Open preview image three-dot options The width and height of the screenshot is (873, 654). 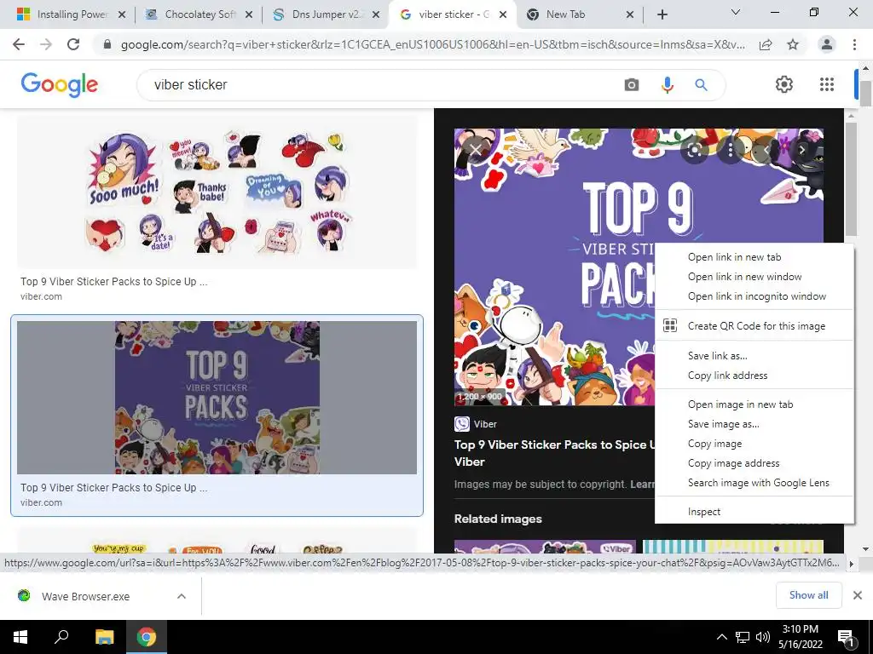point(730,150)
